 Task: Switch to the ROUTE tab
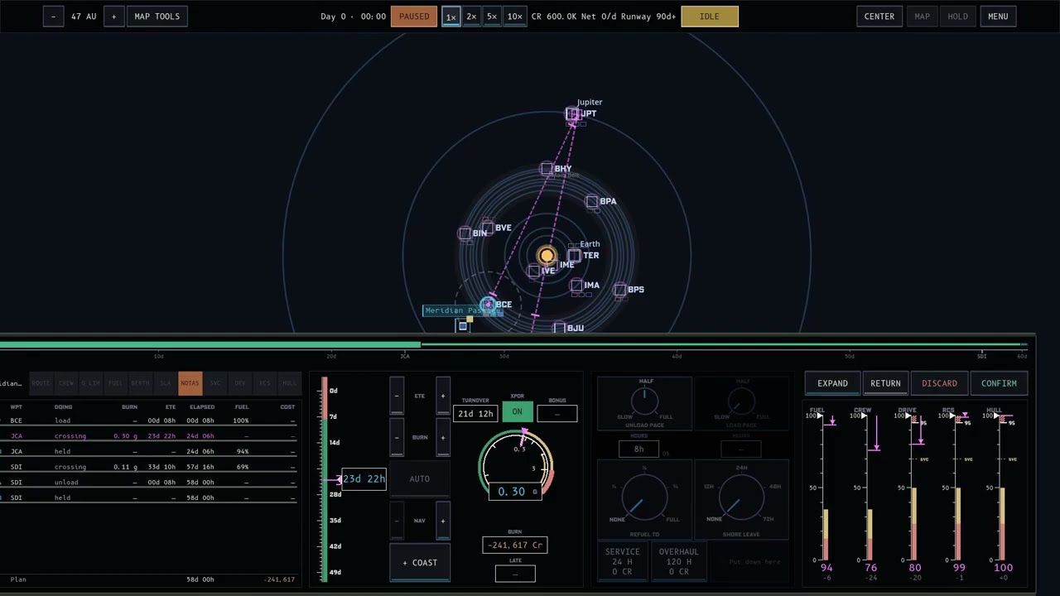click(41, 383)
